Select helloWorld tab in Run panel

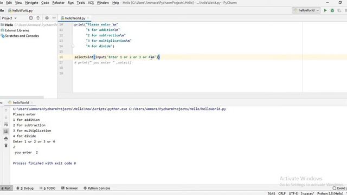click(x=21, y=102)
